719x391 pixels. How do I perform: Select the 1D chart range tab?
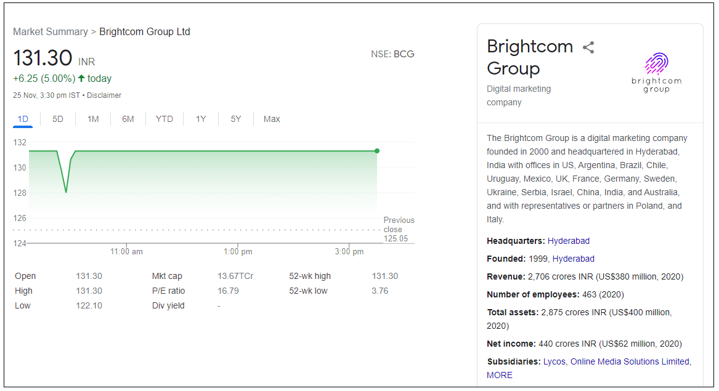[x=23, y=119]
